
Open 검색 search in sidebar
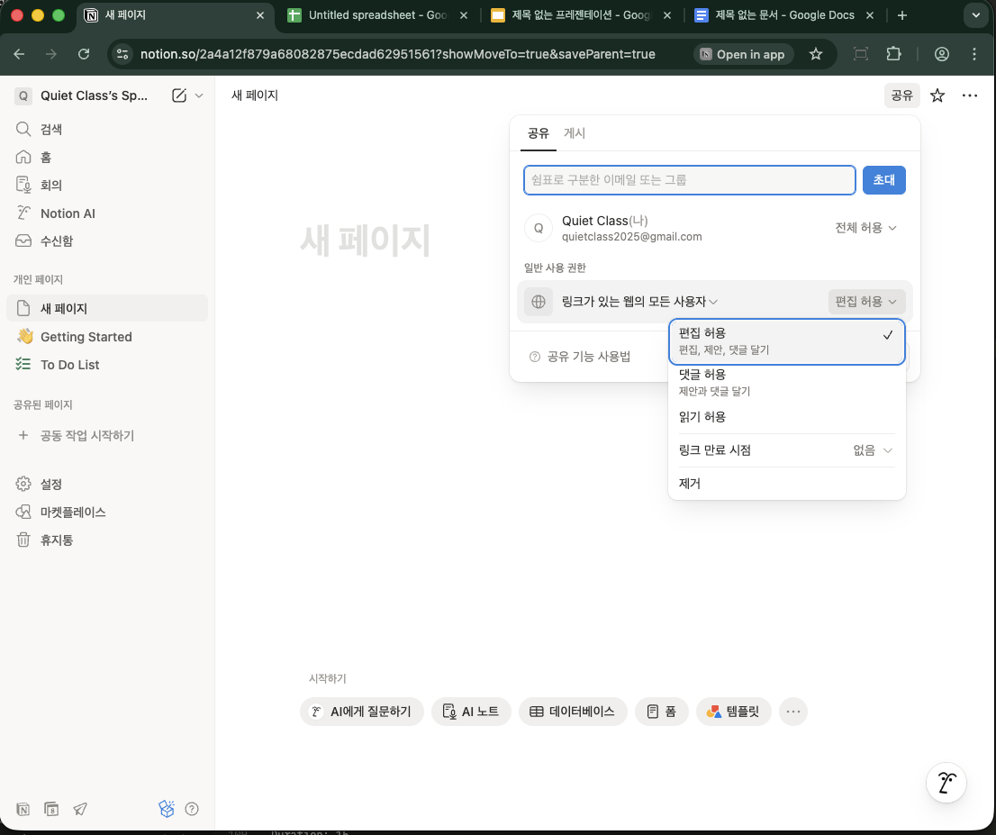(x=51, y=130)
